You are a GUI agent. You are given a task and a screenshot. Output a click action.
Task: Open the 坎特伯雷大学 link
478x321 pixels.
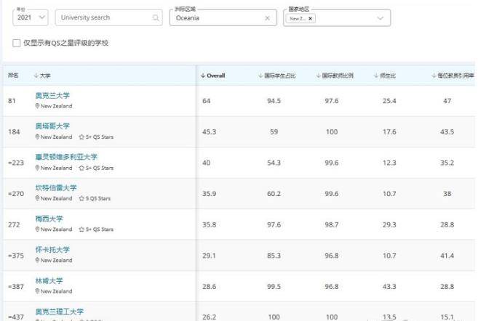[x=56, y=188]
